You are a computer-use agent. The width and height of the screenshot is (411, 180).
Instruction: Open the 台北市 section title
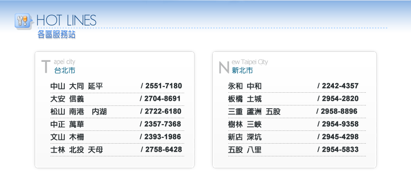(x=65, y=70)
